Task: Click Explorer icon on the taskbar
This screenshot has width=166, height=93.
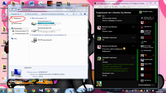Action: pyautogui.click(x=10, y=91)
